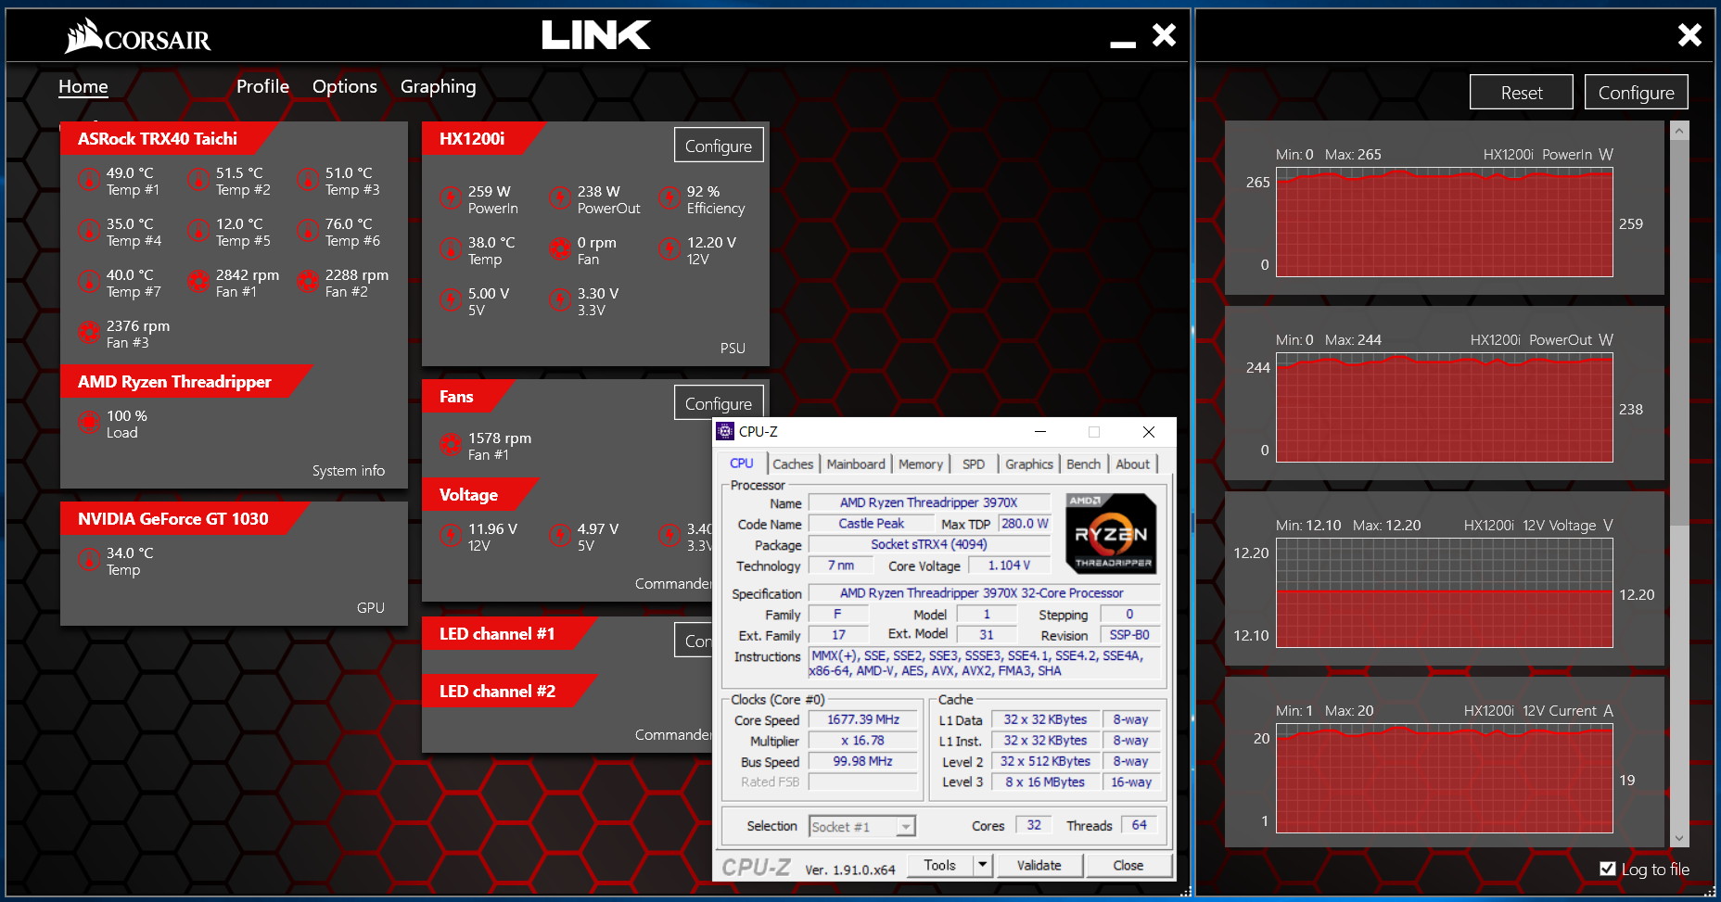
Task: Select the motherboard Fan #3 icon
Action: (89, 333)
